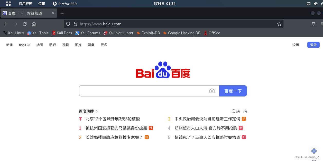Open 北京12个区域开展3天3轮核酸 headline
This screenshot has width=323, height=161.
point(113,119)
